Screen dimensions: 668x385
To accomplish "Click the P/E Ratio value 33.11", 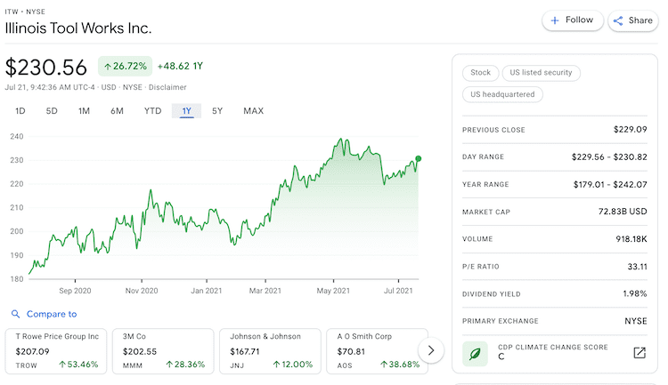I will click(638, 267).
